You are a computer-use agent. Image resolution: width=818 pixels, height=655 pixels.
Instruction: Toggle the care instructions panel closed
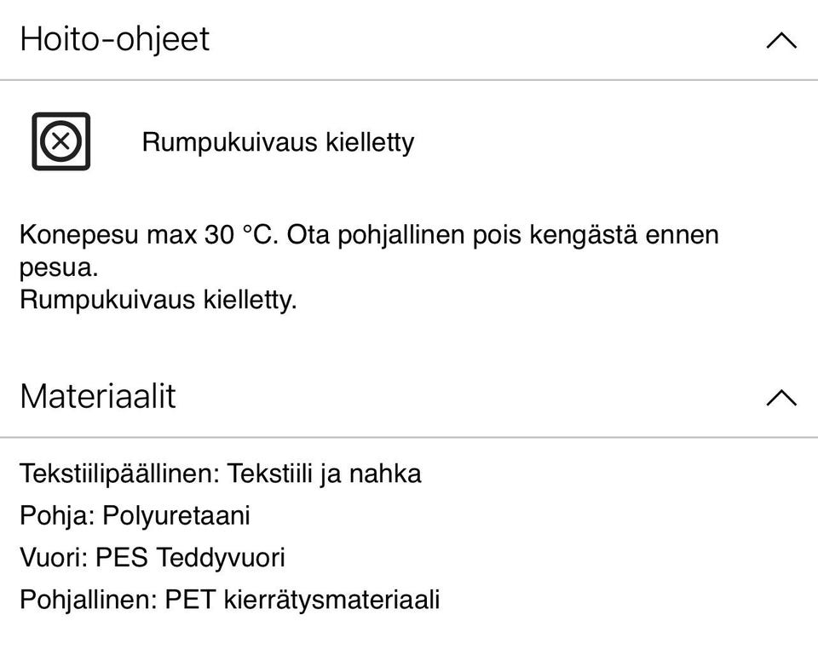[x=779, y=41]
